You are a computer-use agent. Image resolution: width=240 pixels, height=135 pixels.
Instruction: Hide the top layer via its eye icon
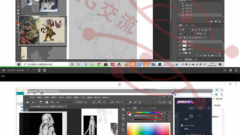[180, 42]
